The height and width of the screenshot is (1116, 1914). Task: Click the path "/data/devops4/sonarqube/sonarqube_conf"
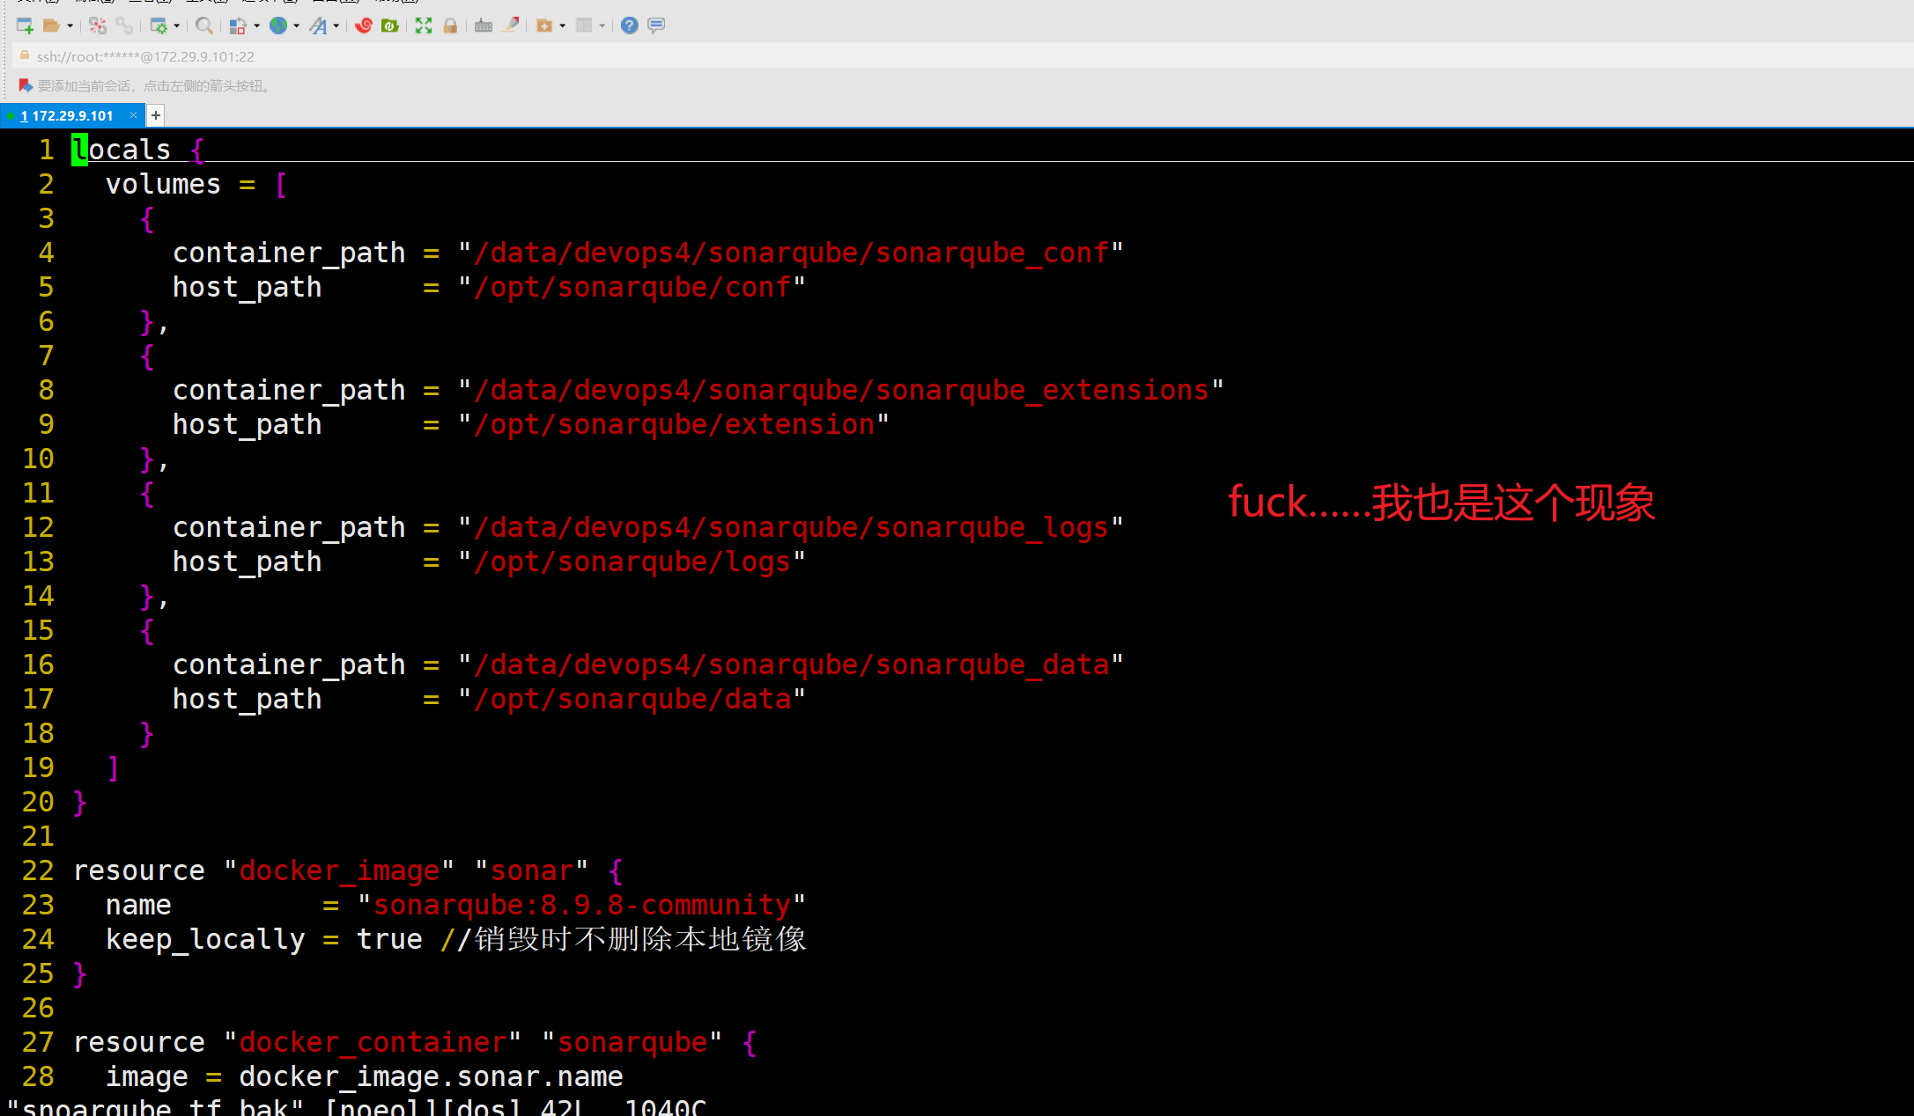point(791,253)
